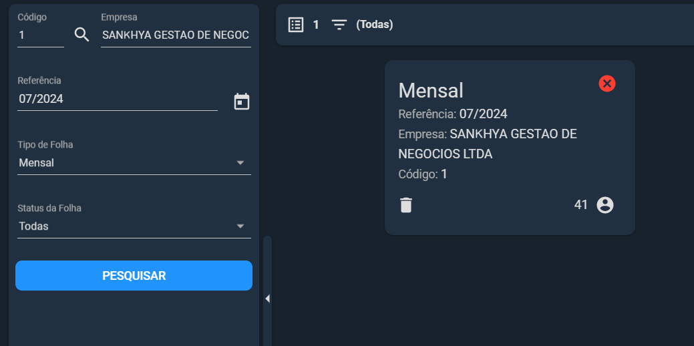
Task: Click the Referência 07/2024 field
Action: pyautogui.click(x=118, y=99)
